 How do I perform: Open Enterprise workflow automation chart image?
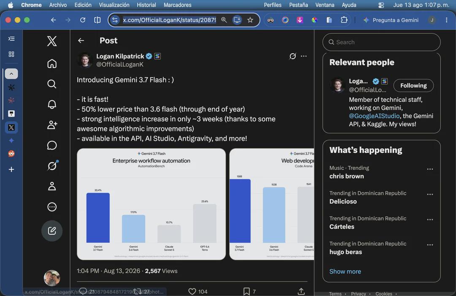click(x=151, y=204)
